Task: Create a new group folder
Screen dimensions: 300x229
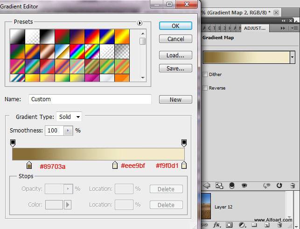Action: tap(254, 224)
